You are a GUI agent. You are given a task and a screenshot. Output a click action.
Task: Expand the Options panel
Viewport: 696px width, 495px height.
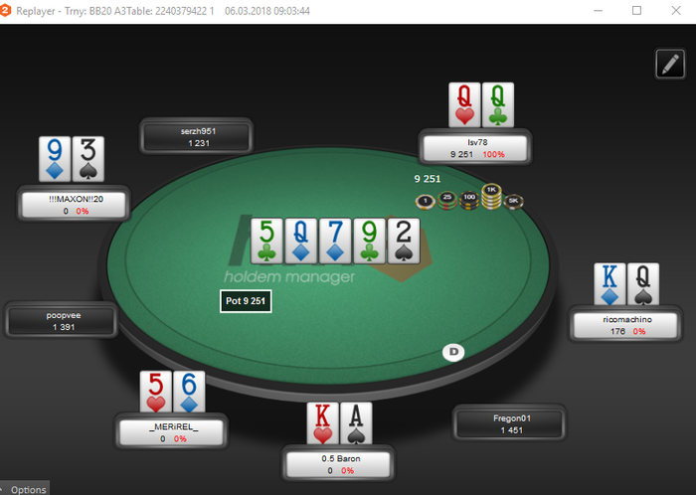tap(25, 489)
